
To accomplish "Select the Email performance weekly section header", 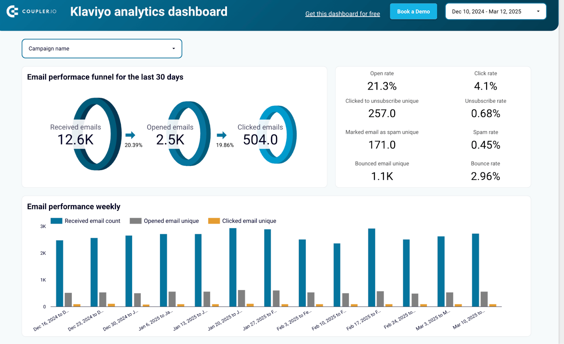I will point(74,207).
